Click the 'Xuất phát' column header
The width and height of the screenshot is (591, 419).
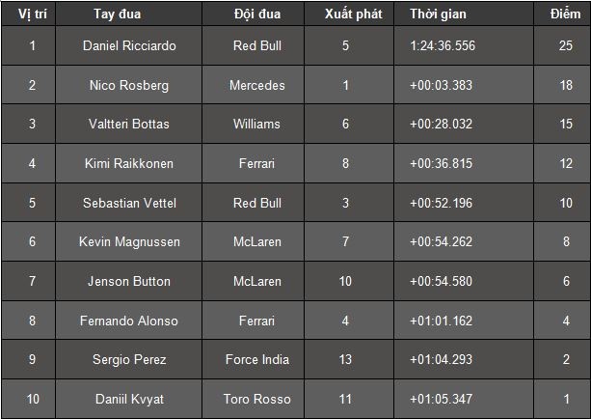pos(354,14)
